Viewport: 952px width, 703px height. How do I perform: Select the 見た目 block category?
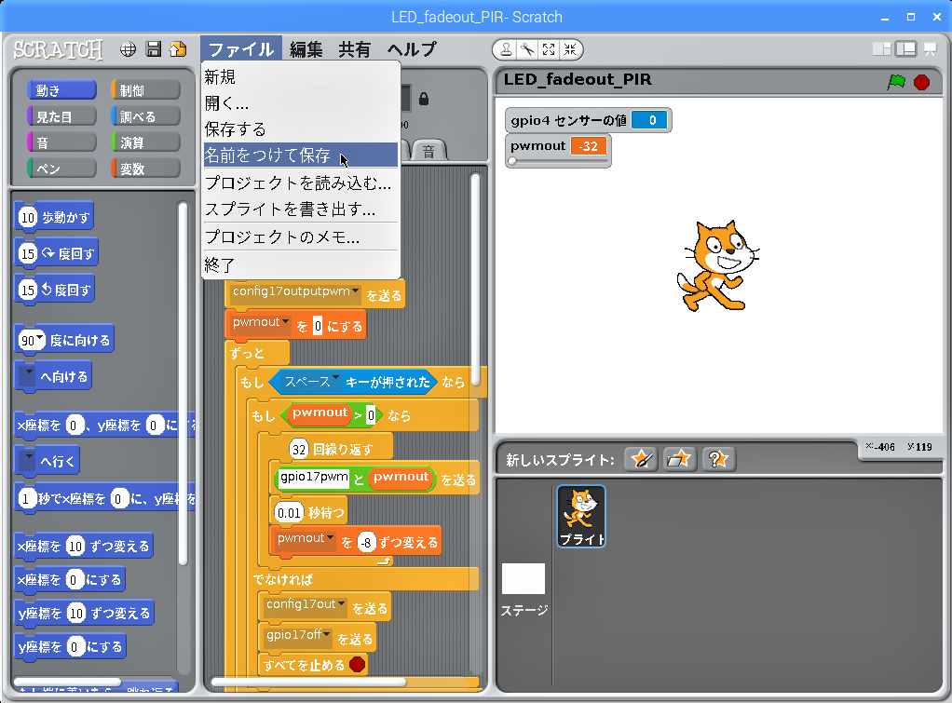point(61,116)
